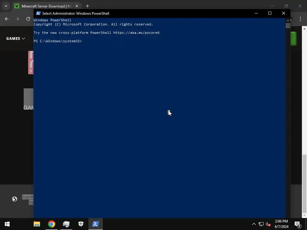Reload the page in Chrome

point(28,19)
